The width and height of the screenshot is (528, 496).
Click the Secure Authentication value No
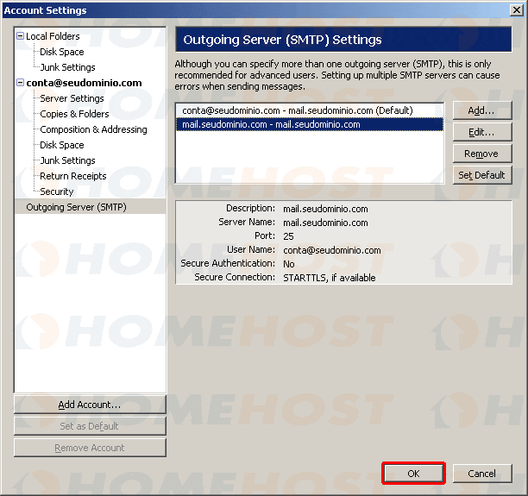point(289,264)
